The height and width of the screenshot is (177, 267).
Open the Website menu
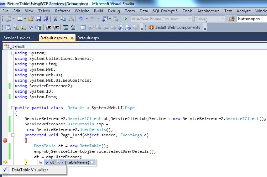82,11
